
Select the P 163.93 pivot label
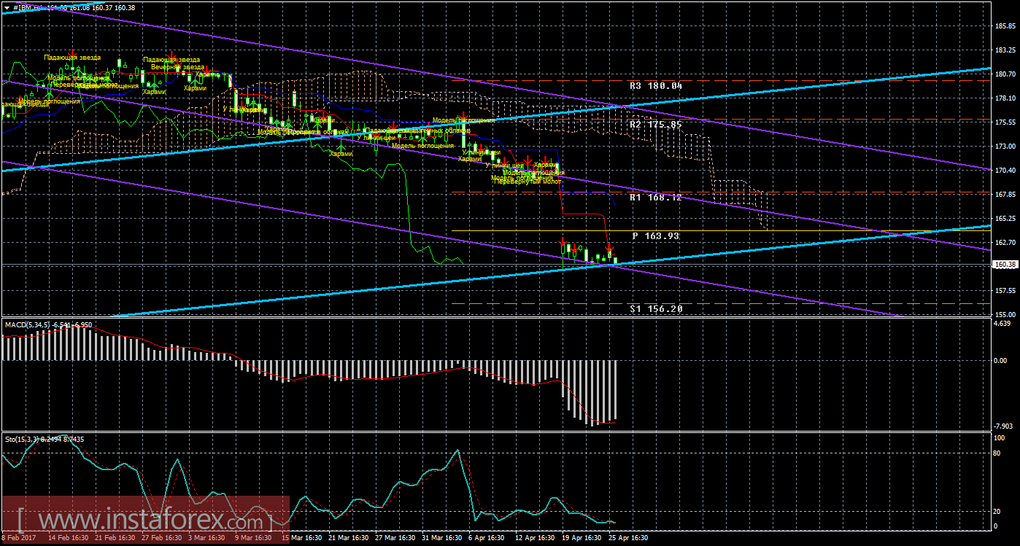pos(656,236)
